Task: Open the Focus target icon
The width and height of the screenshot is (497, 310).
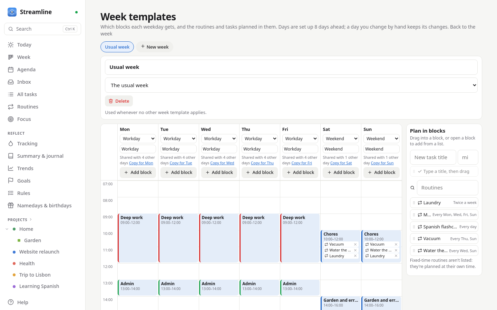Action: 11,119
